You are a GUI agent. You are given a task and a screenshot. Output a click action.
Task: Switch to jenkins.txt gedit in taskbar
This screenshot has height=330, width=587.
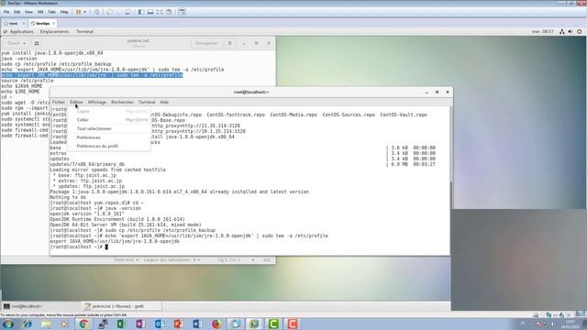click(122, 306)
